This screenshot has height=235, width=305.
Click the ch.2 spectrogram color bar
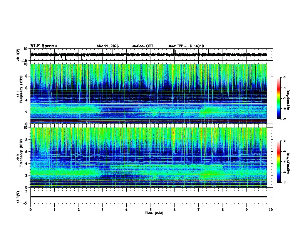coord(278,162)
